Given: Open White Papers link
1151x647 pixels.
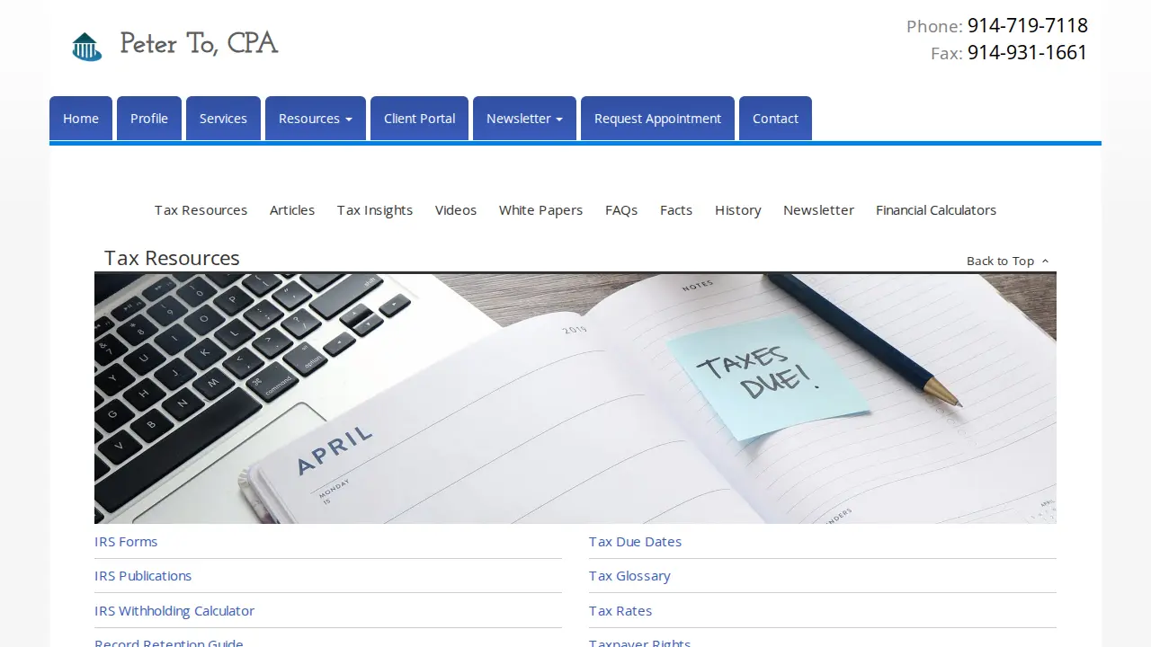Looking at the screenshot, I should click(x=540, y=210).
